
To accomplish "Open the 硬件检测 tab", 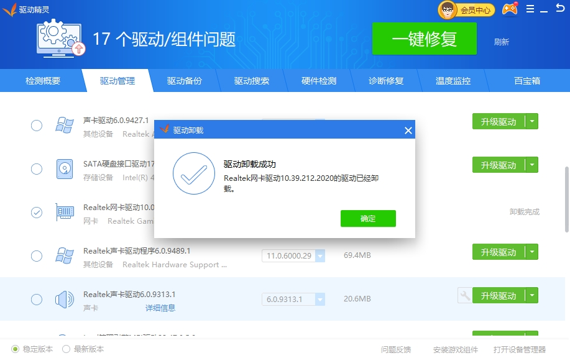I will point(319,81).
